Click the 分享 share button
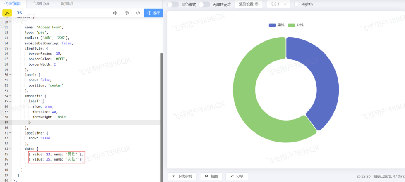The image size is (405, 182). [237, 176]
